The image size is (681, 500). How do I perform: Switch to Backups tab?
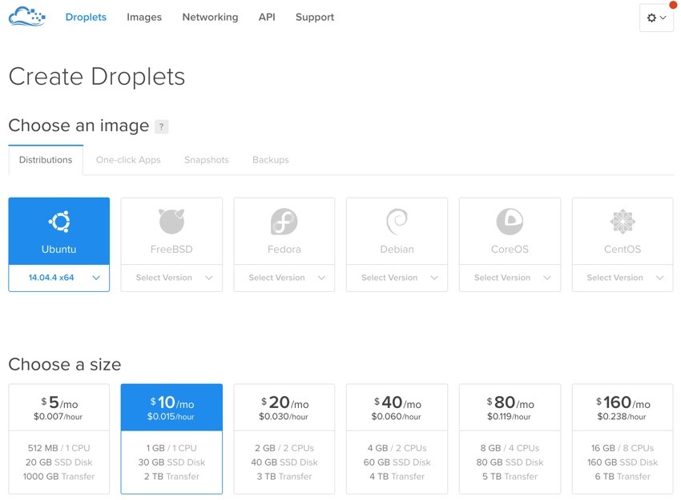click(271, 160)
